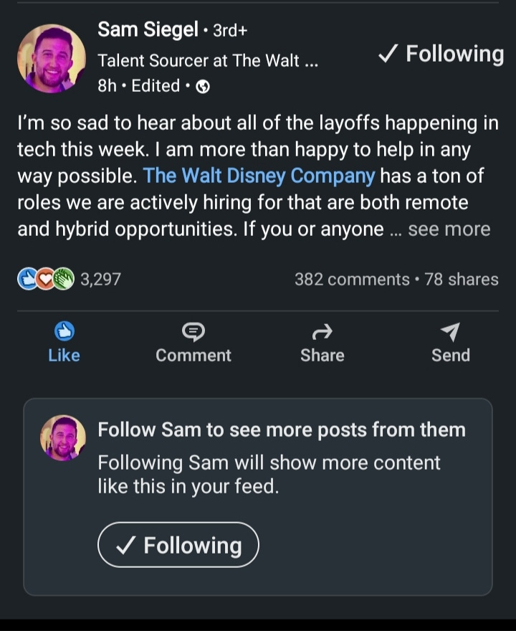516x631 pixels.
Task: Click the Like thumbs-up icon
Action: pos(64,331)
